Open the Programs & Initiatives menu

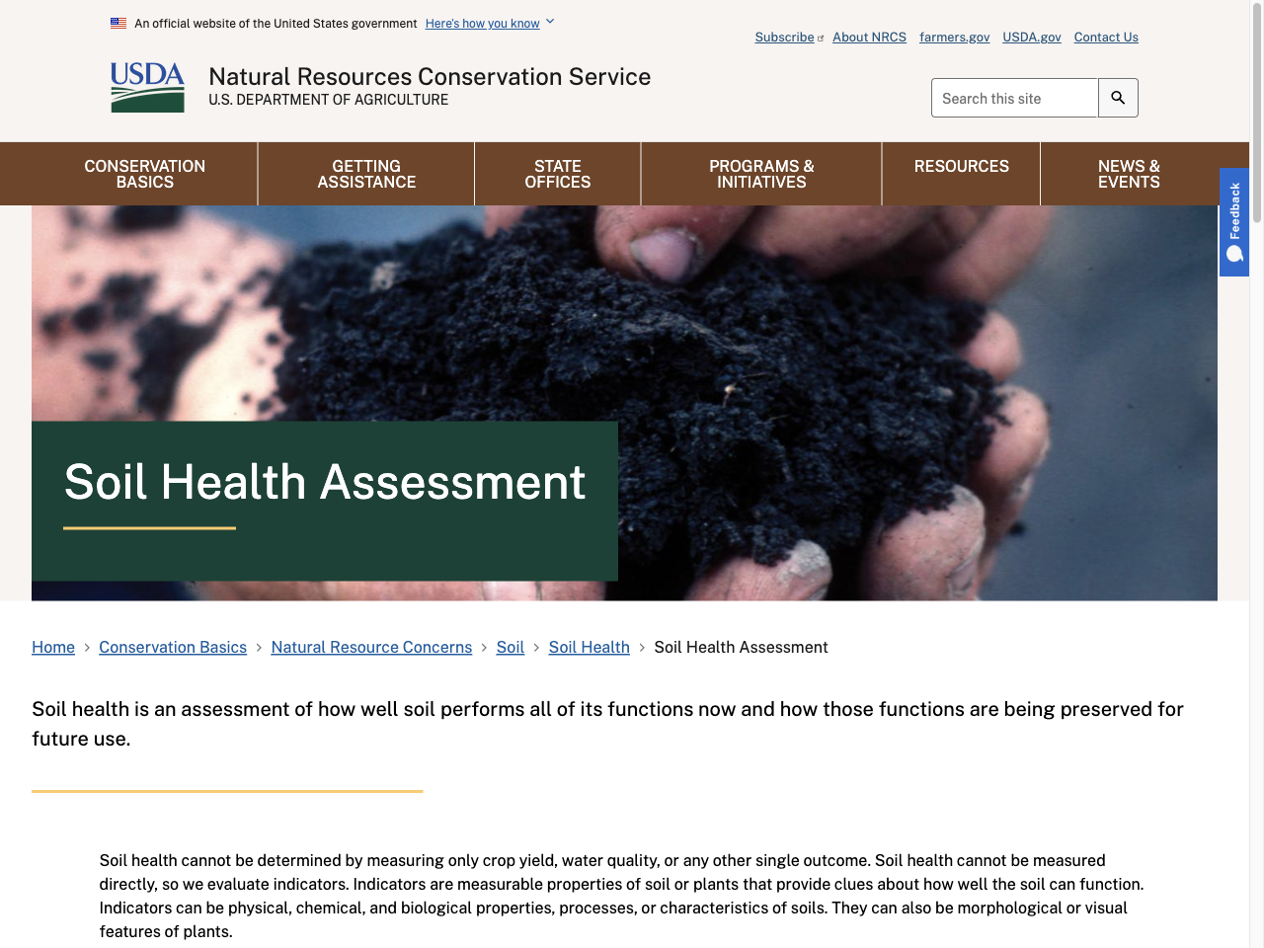click(760, 174)
